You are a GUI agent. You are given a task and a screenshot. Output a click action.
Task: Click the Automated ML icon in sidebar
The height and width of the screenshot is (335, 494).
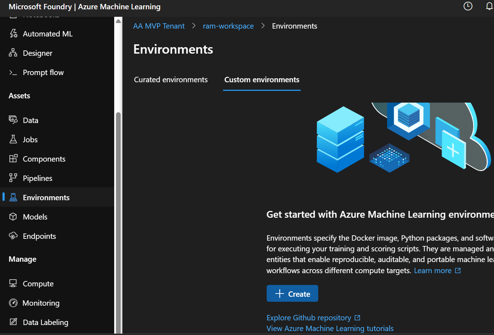[13, 34]
